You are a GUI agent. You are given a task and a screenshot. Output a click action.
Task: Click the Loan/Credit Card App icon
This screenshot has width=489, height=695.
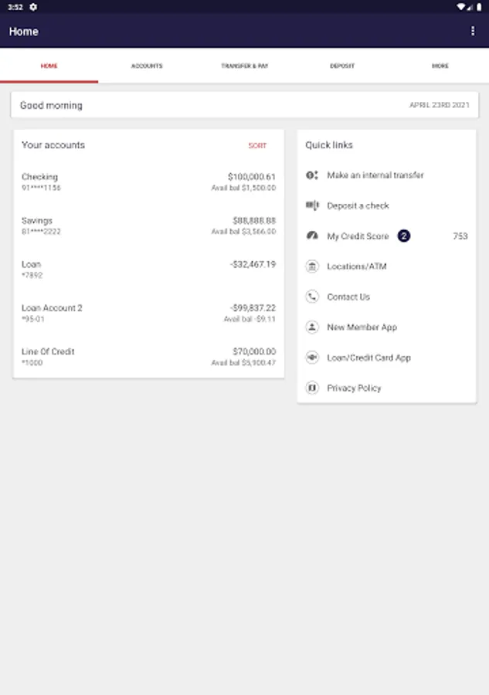coord(312,358)
